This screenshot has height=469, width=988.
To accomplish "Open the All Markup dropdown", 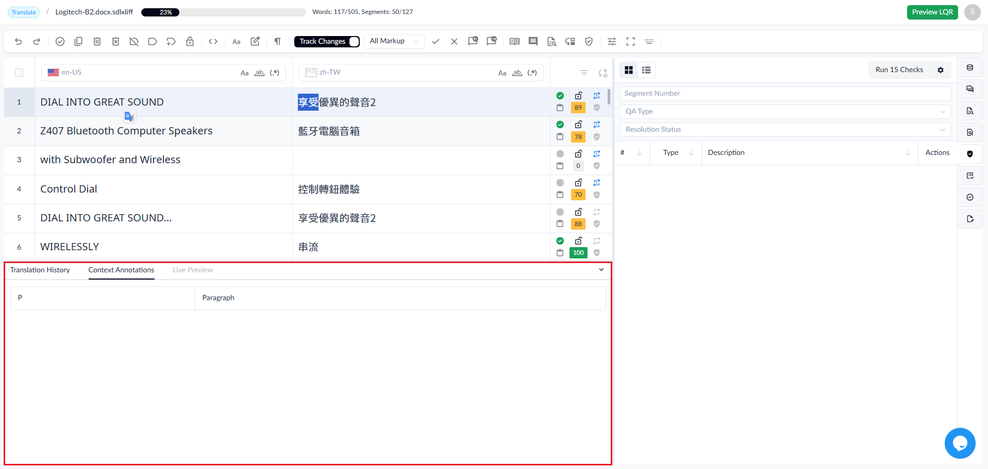I will pos(394,42).
